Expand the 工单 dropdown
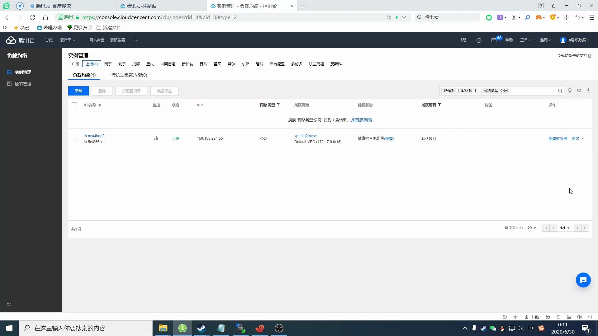Screen dimensions: 598x336 tap(525, 40)
